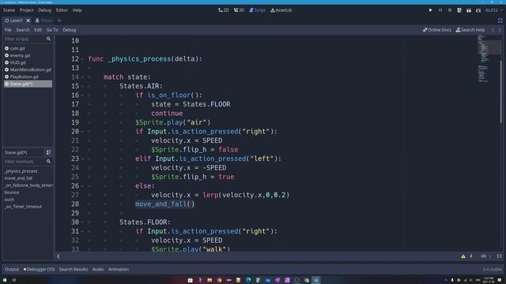Switch to the Steve scene tab

pyautogui.click(x=43, y=21)
